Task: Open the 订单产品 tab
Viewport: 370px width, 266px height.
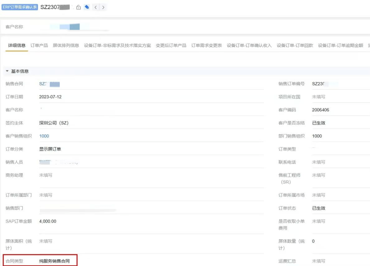Action: (39, 46)
